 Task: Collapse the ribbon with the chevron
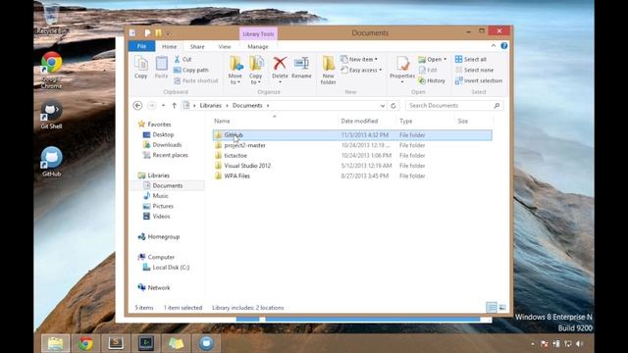(494, 46)
